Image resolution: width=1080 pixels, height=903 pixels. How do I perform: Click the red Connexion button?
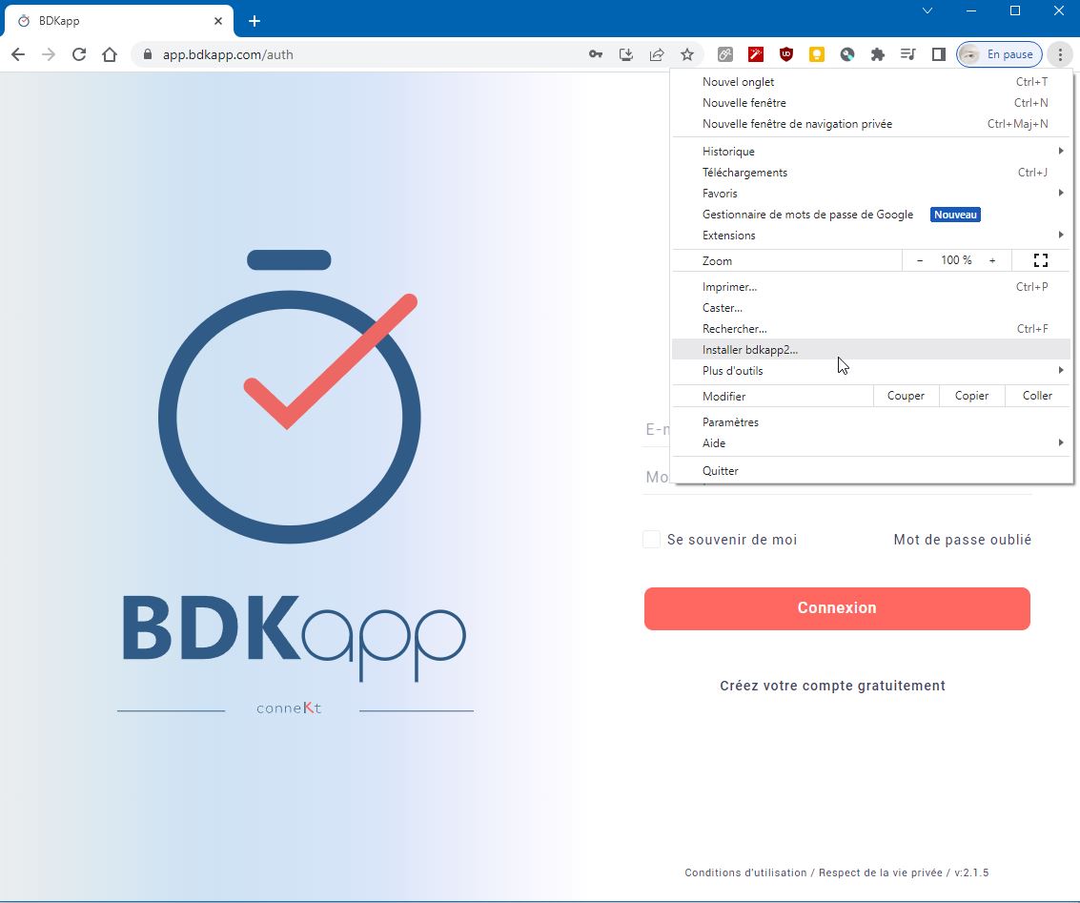click(x=837, y=608)
